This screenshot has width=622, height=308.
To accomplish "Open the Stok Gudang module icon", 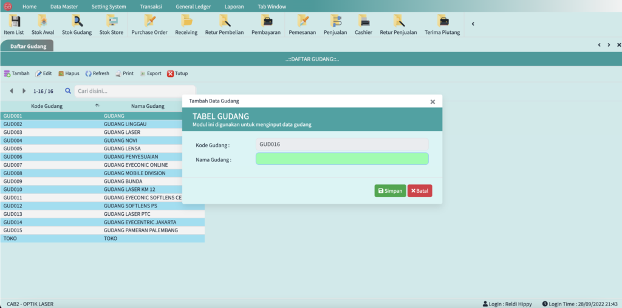I will tap(77, 24).
